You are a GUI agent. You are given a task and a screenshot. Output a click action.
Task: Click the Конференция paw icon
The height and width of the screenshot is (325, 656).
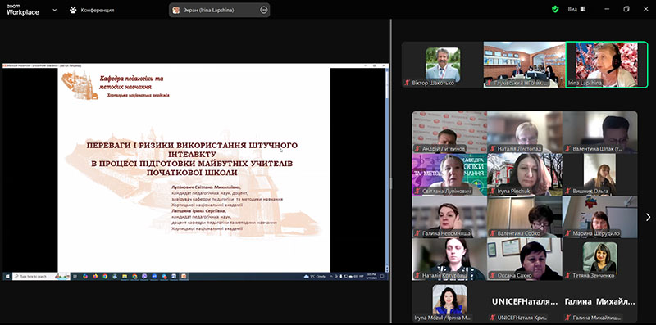[73, 10]
